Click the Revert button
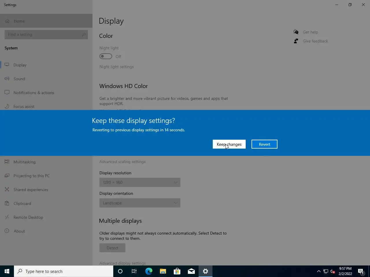Viewport: 370px width, 277px height. pyautogui.click(x=264, y=144)
